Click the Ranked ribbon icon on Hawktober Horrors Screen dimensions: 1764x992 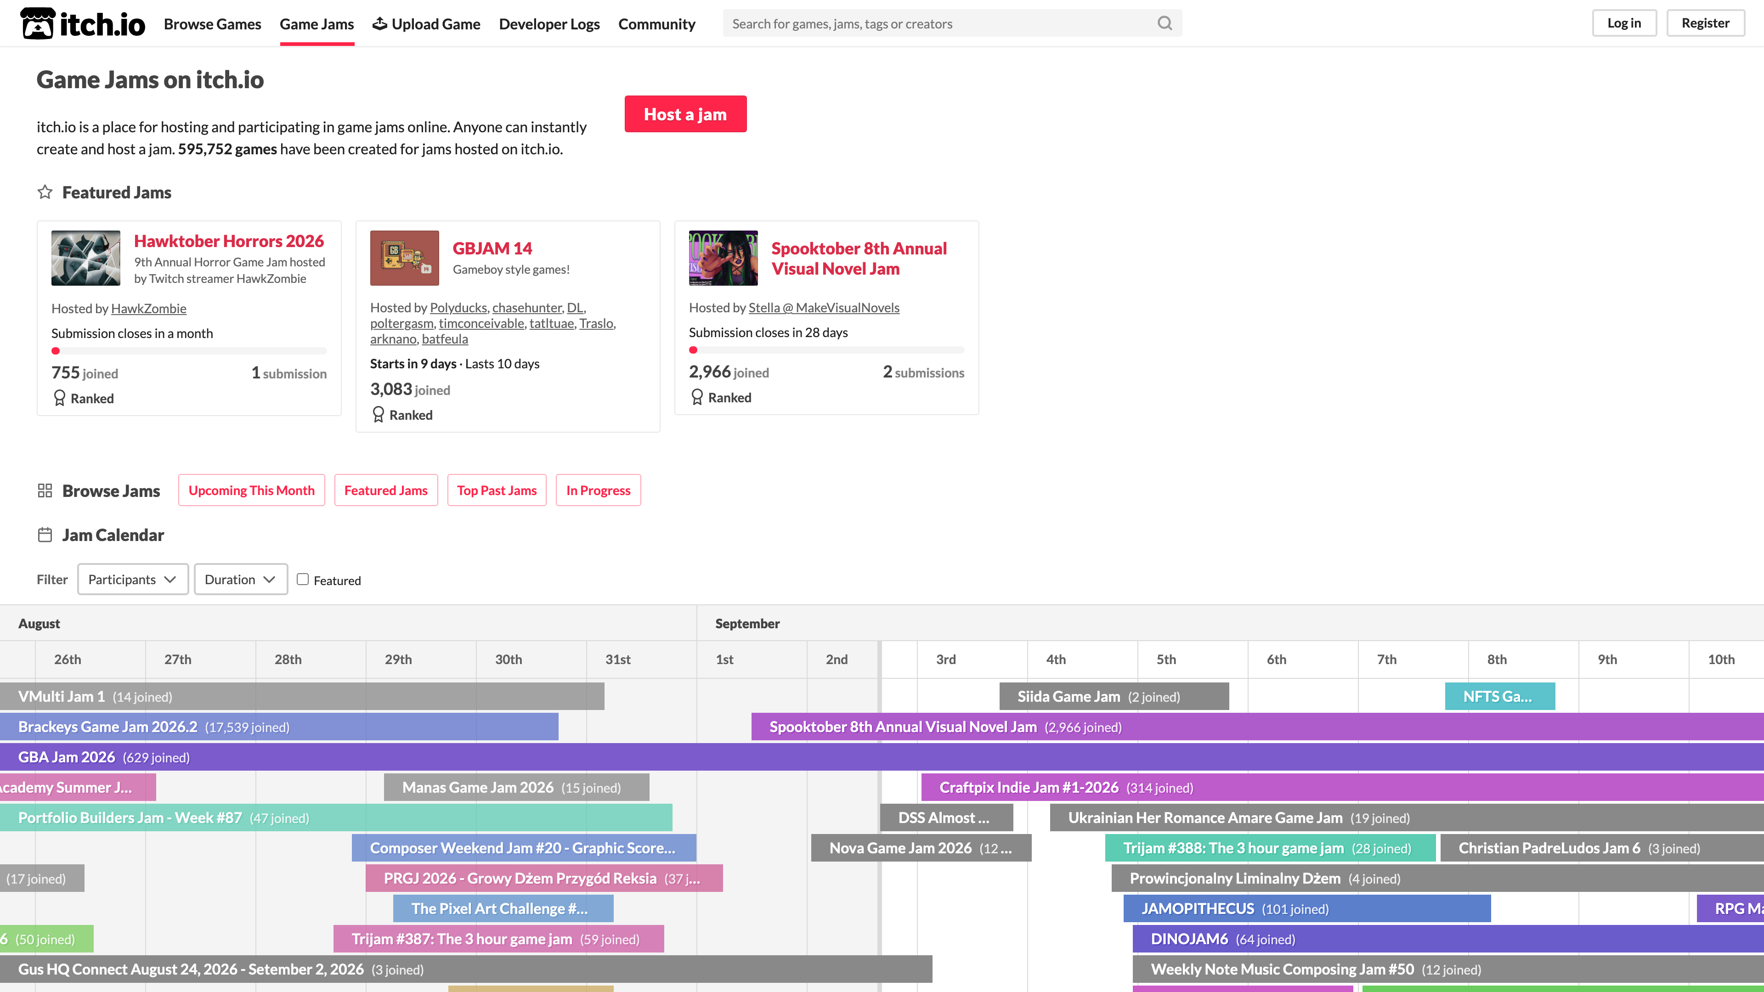click(x=60, y=399)
